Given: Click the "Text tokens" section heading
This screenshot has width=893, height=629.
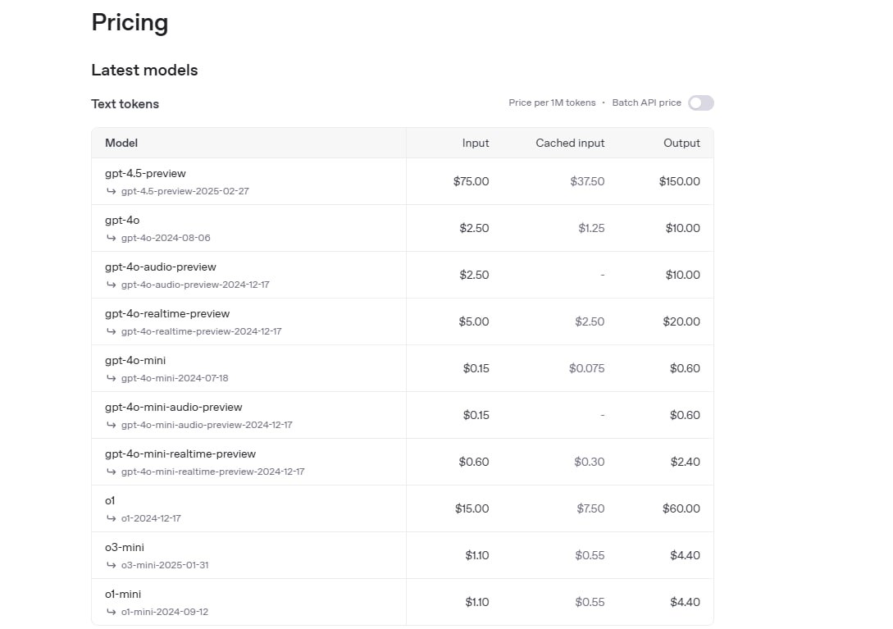Looking at the screenshot, I should click(x=125, y=103).
